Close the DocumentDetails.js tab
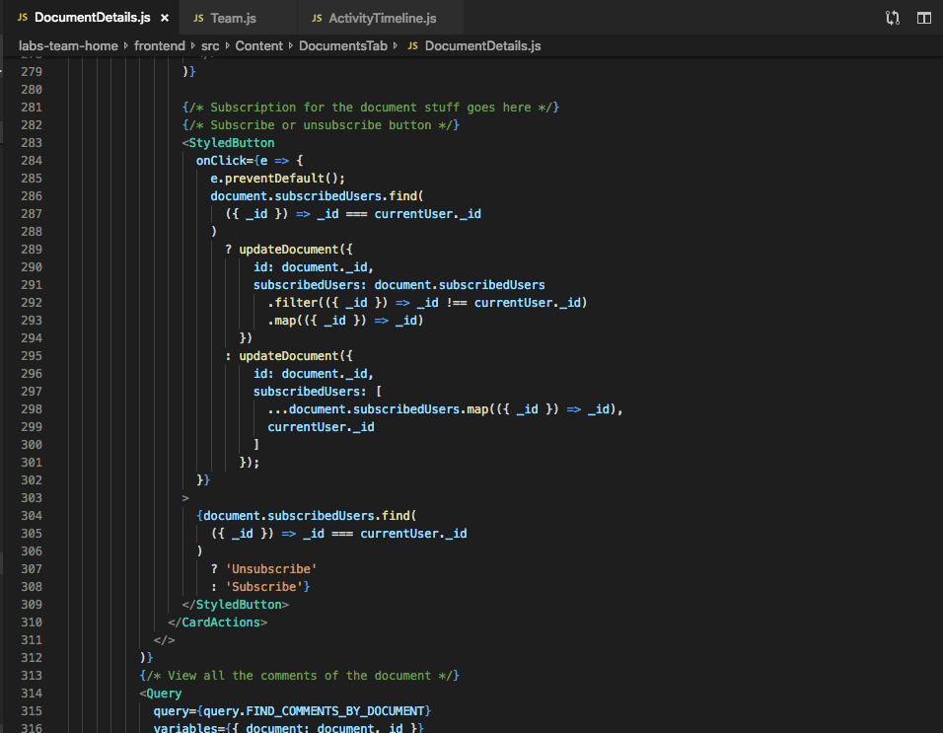Image resolution: width=943 pixels, height=733 pixels. 165,19
